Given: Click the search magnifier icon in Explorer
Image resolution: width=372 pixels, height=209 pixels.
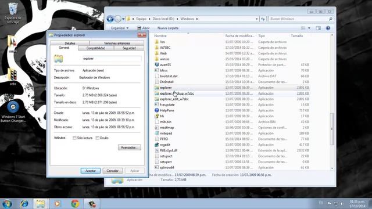Looking at the screenshot, I should pyautogui.click(x=331, y=19).
